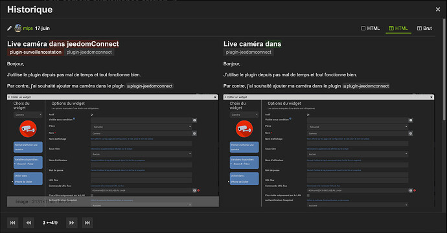Image resolution: width=447 pixels, height=233 pixels.
Task: Go to next revision
Action: (x=71, y=223)
